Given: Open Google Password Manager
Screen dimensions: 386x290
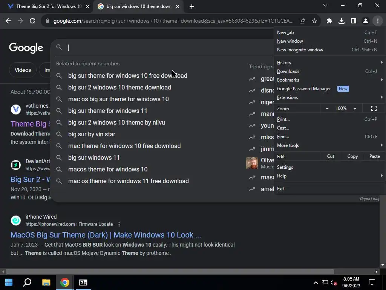Looking at the screenshot, I should (x=329, y=89).
